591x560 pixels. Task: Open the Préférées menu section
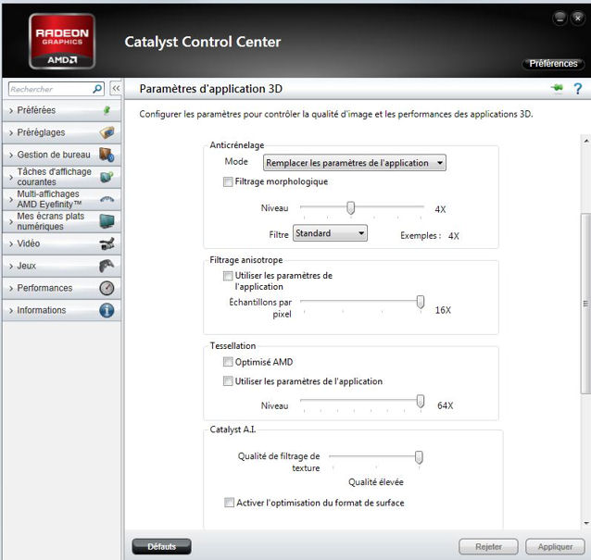61,110
